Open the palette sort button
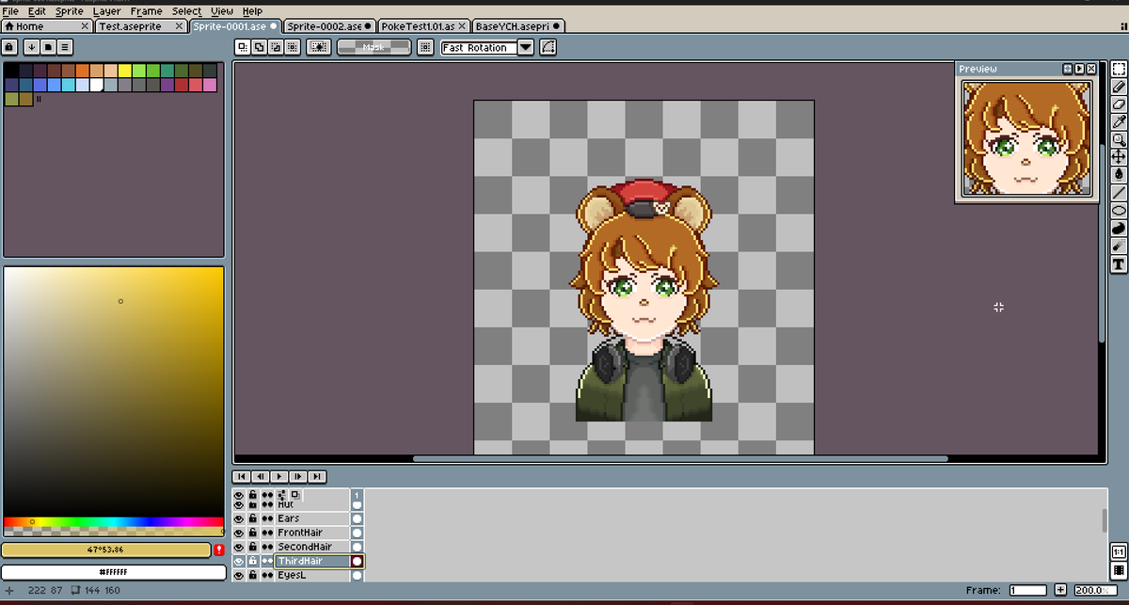 [32, 47]
